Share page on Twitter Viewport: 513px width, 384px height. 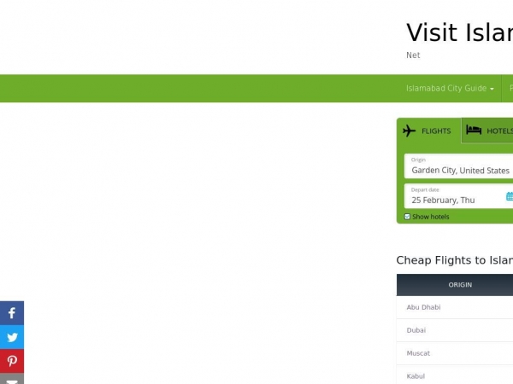12,337
